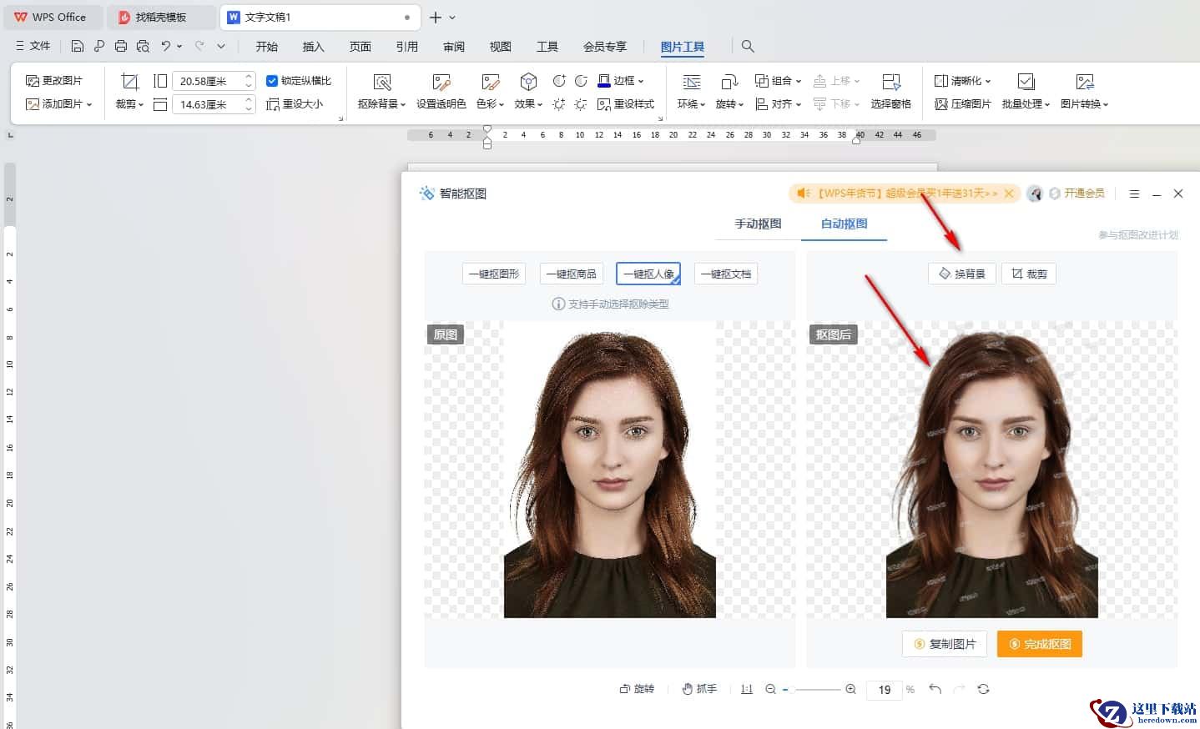Click the 色彩 color icon

[x=490, y=81]
